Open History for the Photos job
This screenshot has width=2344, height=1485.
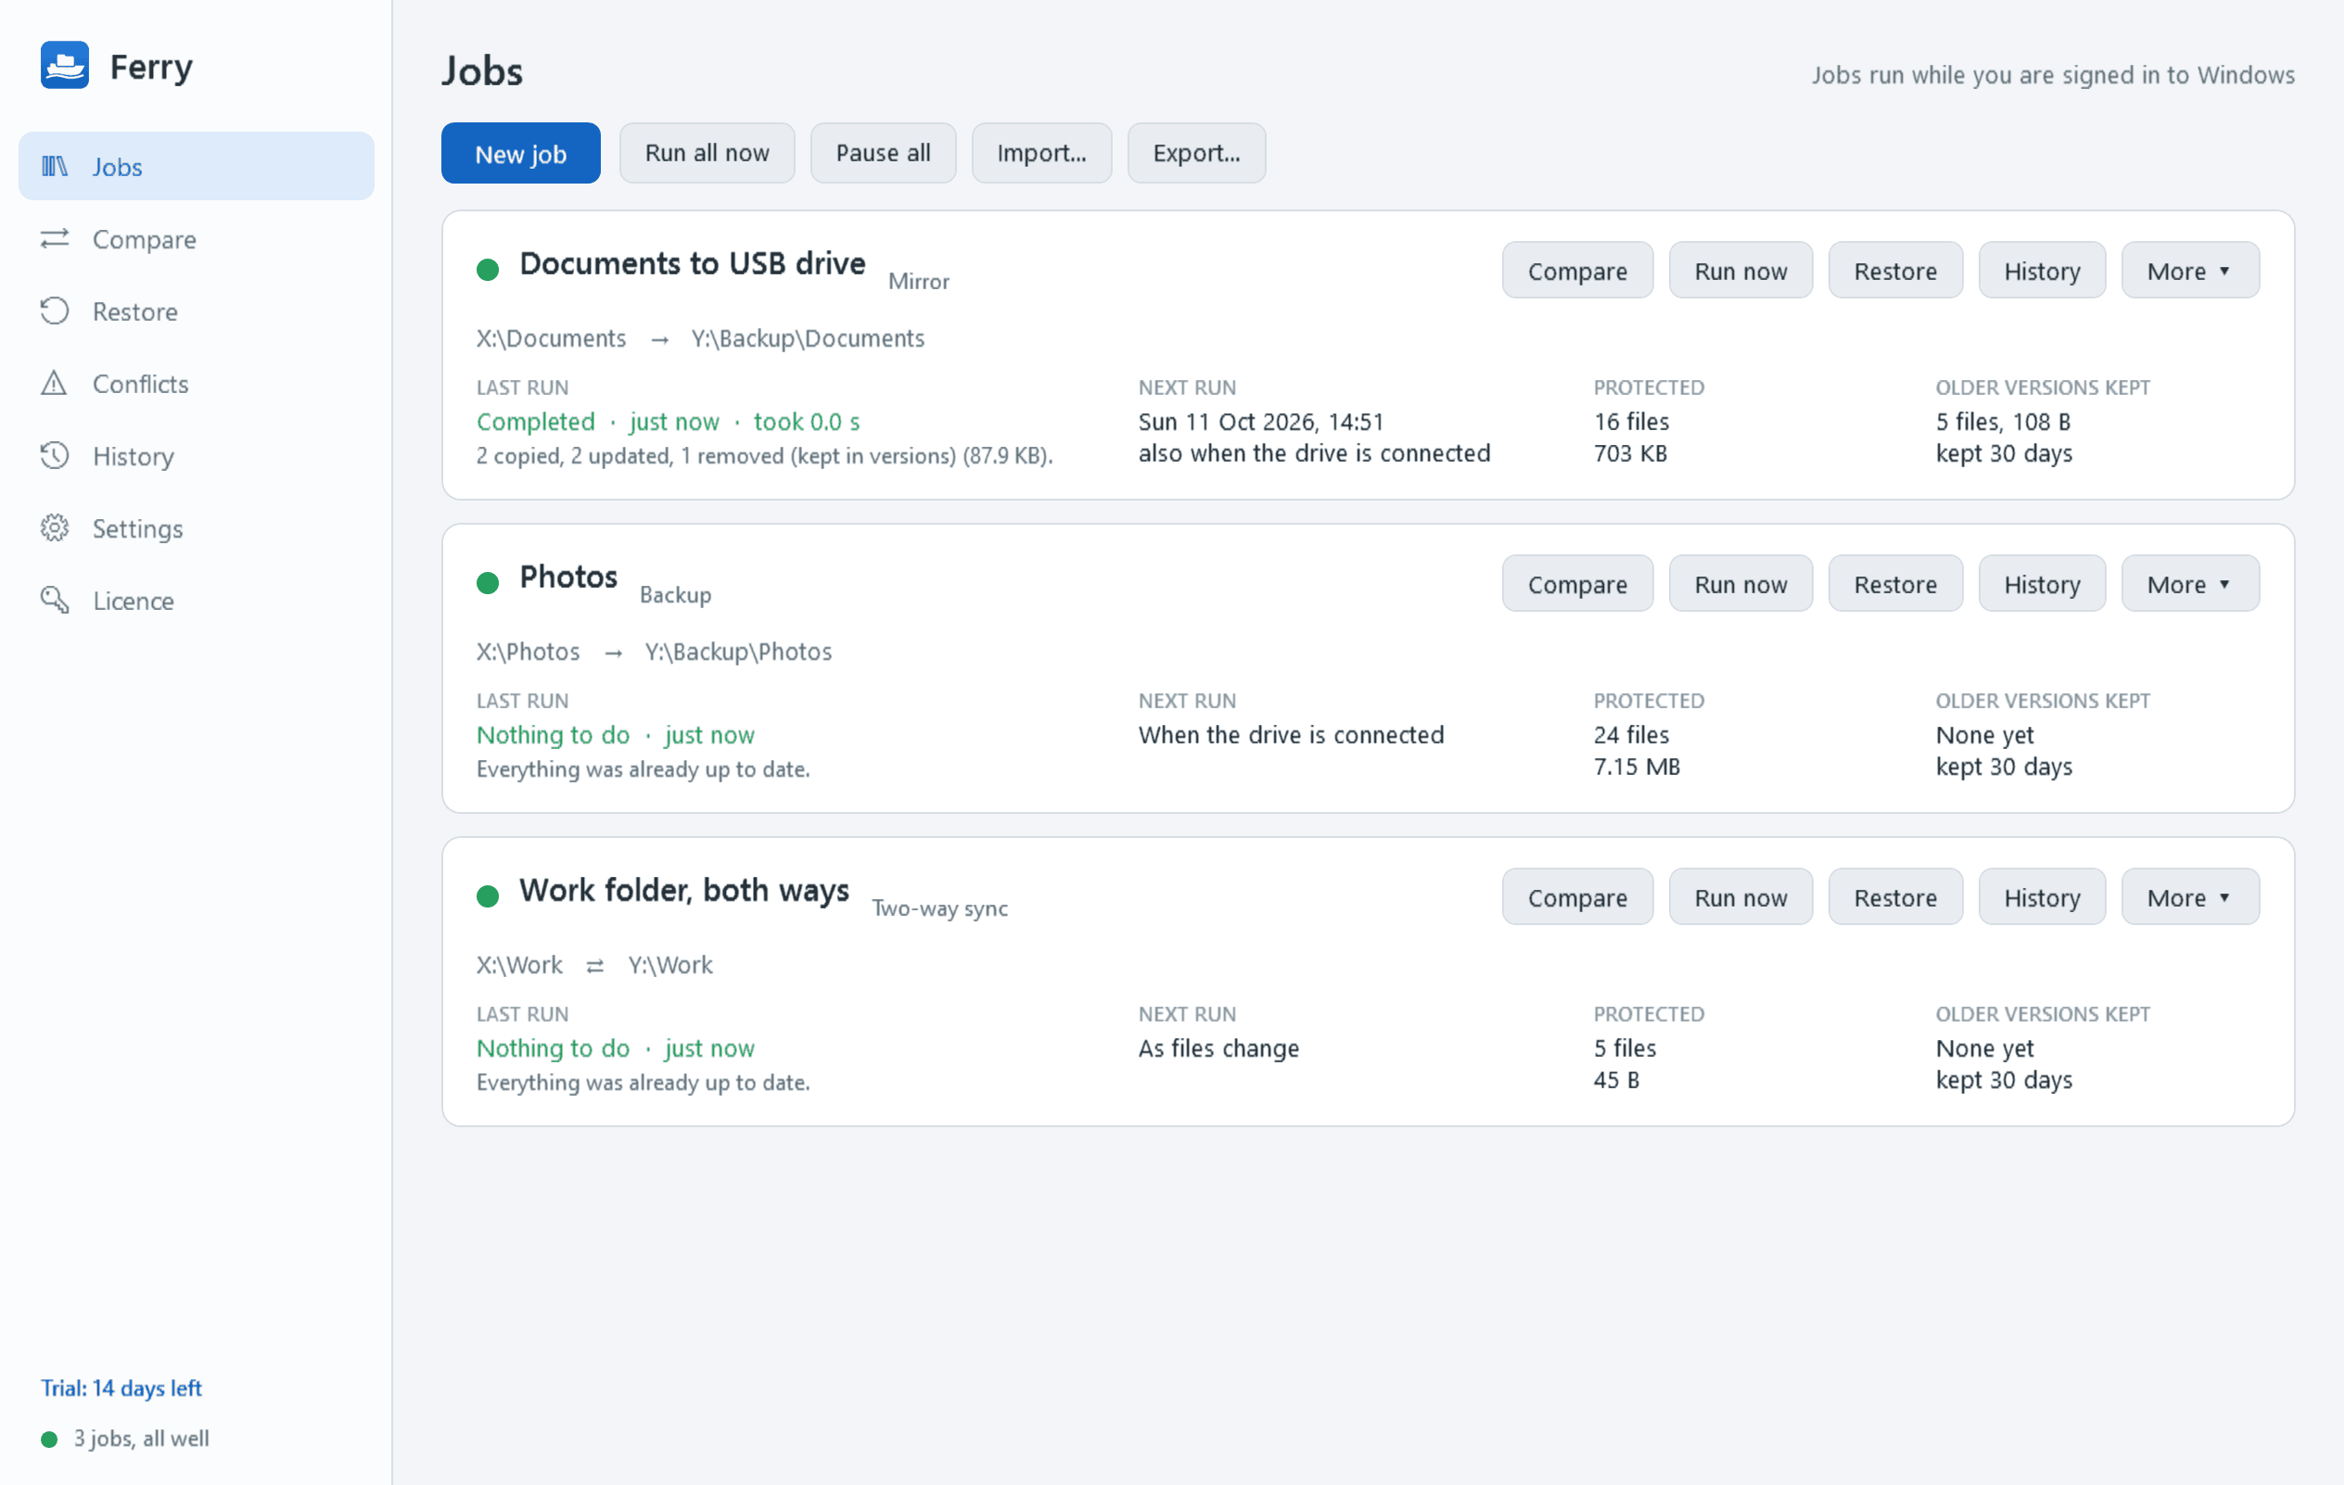click(x=2043, y=584)
